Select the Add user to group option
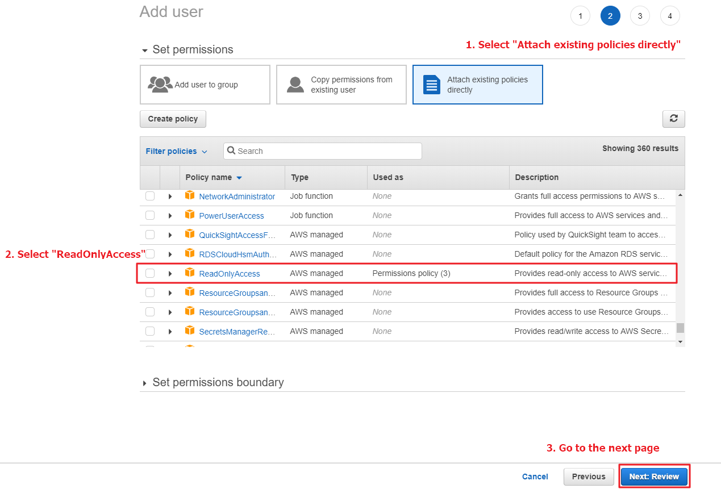Screen dimensions: 721x489 click(205, 85)
